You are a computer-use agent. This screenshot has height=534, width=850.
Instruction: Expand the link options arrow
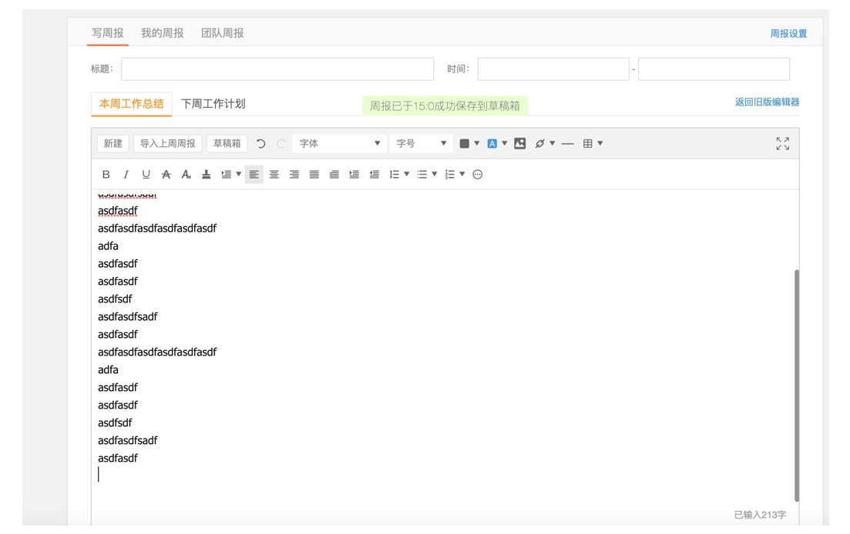point(553,143)
